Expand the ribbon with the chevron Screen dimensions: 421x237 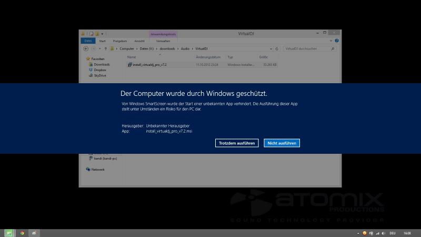331,41
